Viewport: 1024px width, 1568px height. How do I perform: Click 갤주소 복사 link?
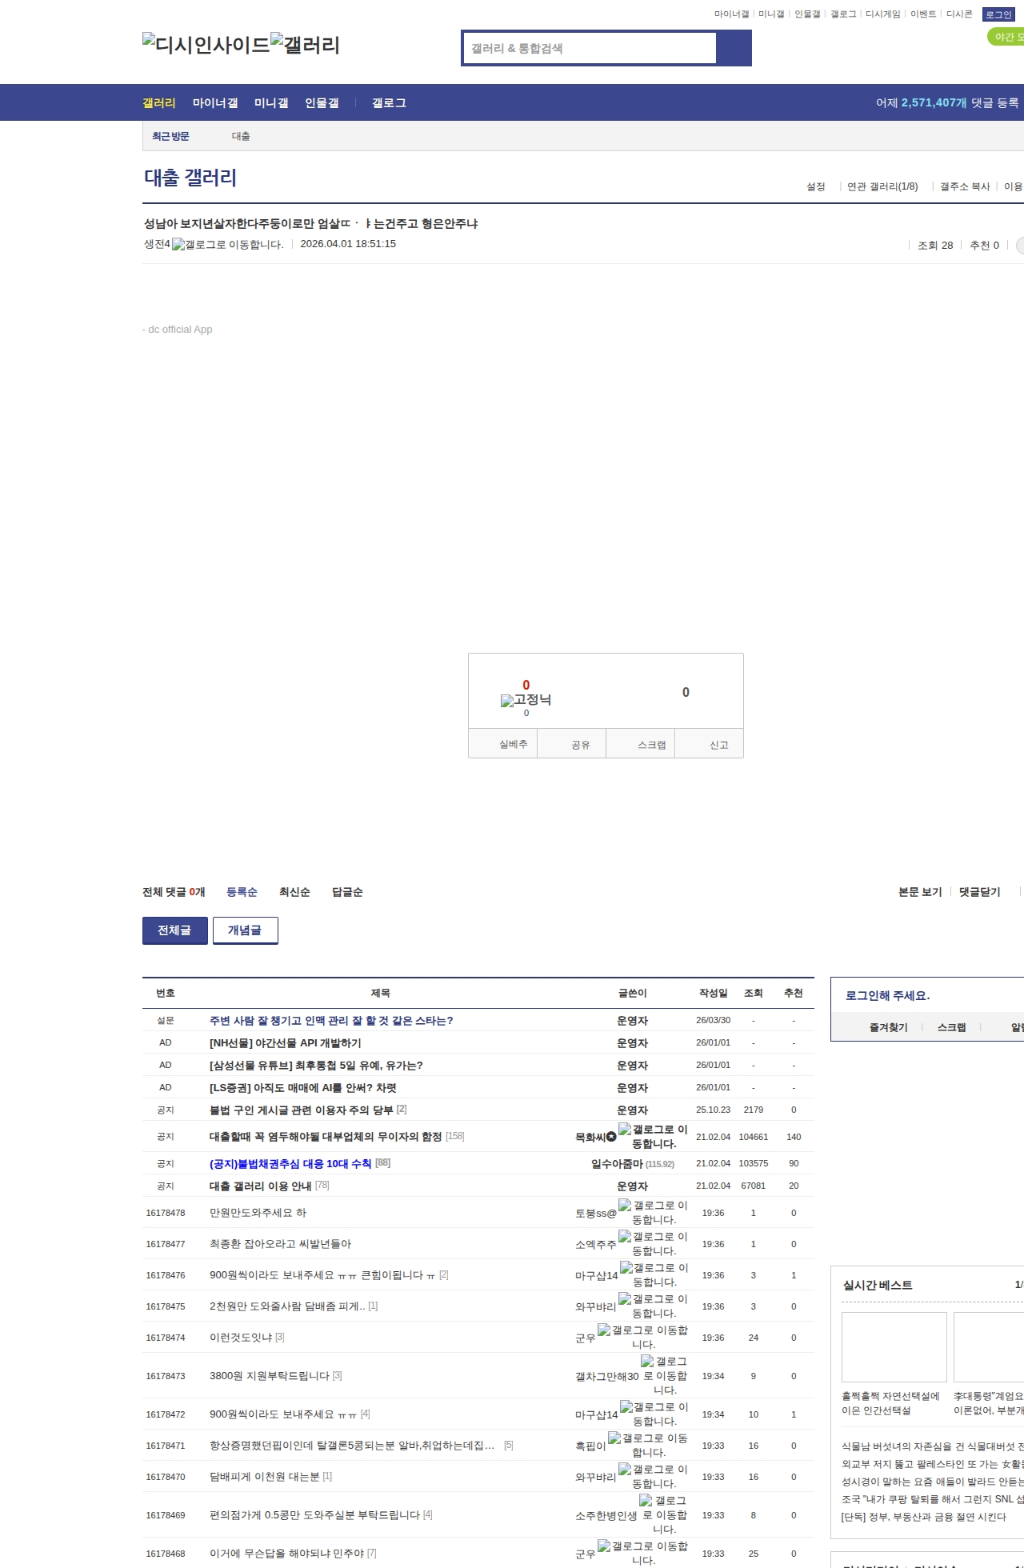(x=965, y=186)
